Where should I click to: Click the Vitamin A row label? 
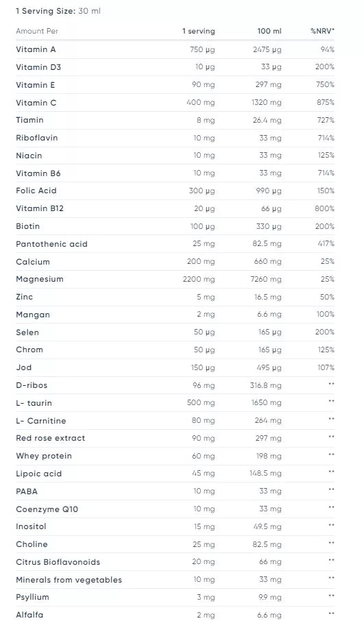pyautogui.click(x=36, y=49)
